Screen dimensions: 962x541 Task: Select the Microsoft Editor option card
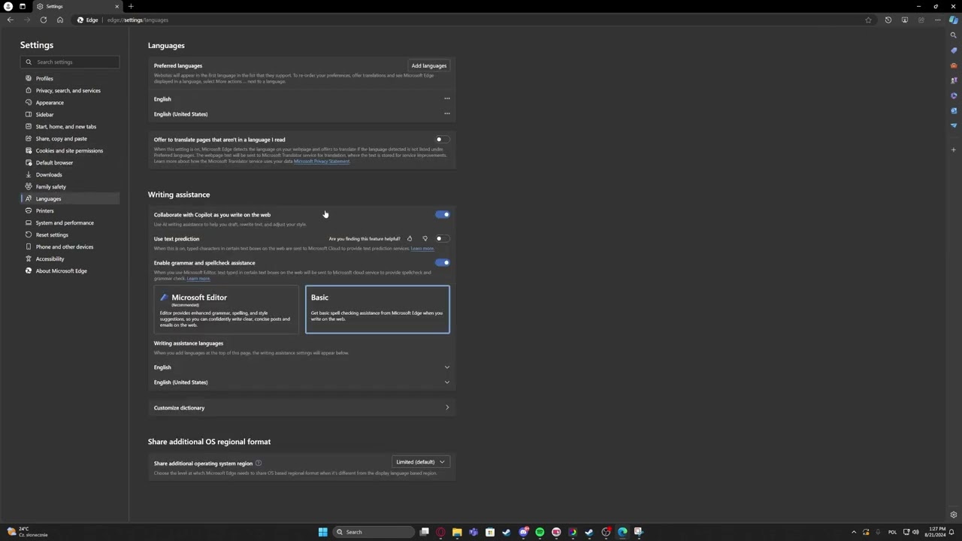pyautogui.click(x=226, y=310)
